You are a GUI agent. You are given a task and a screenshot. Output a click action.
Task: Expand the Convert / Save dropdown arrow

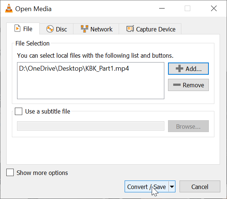[172, 186]
